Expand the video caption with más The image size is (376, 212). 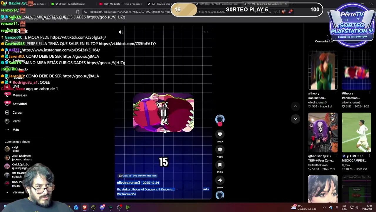(x=206, y=189)
